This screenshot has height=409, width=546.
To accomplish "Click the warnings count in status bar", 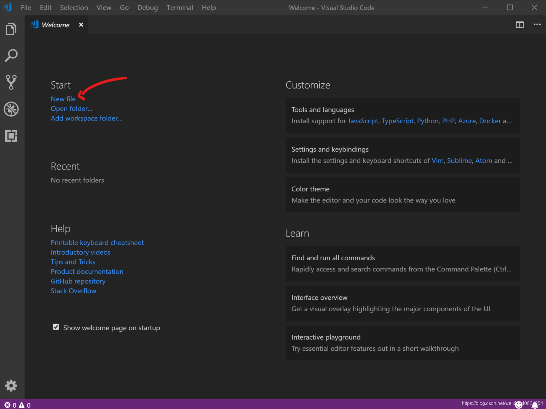I will [25, 405].
